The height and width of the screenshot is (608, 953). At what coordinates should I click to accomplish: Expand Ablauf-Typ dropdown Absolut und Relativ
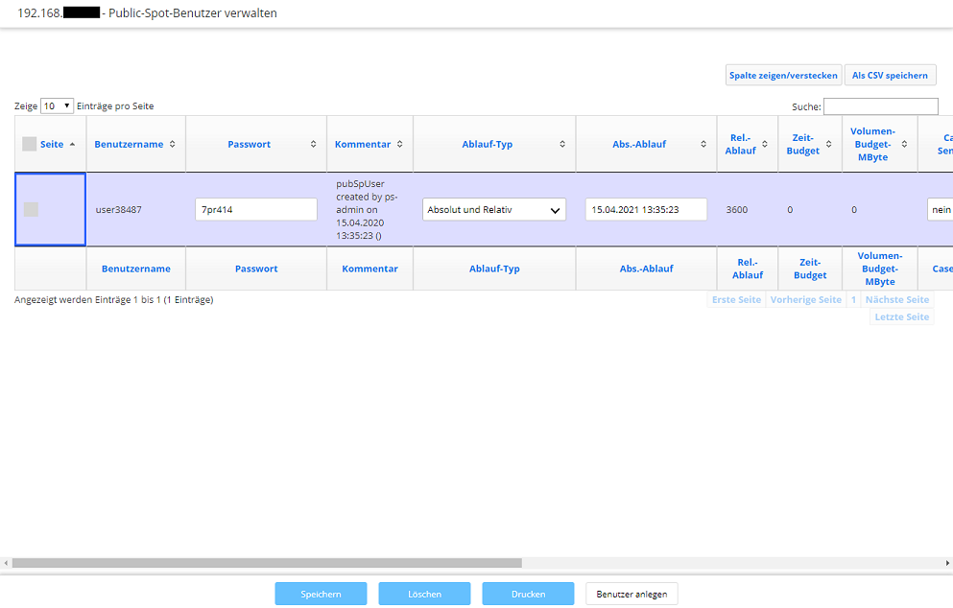(x=494, y=210)
